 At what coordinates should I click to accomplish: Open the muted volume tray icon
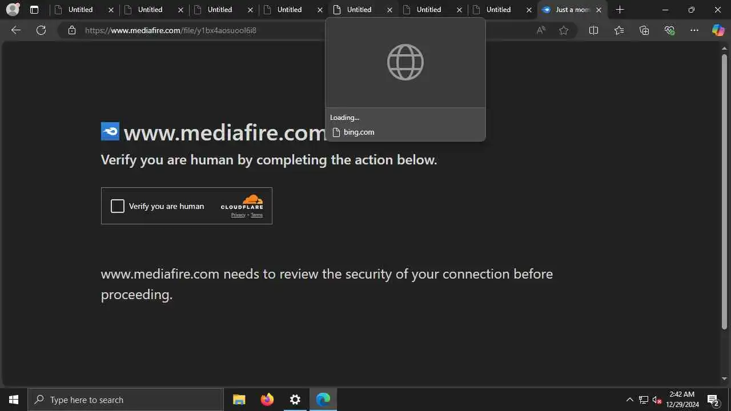point(657,400)
